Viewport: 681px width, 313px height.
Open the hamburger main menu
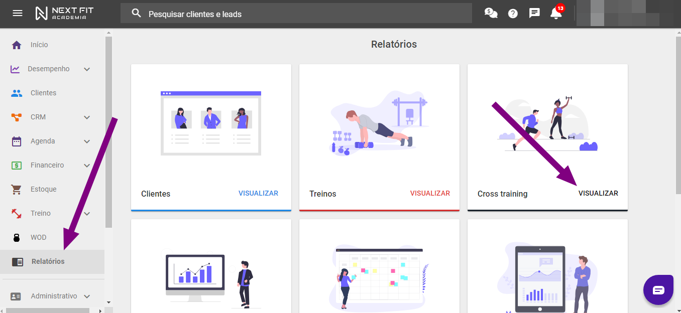(18, 14)
